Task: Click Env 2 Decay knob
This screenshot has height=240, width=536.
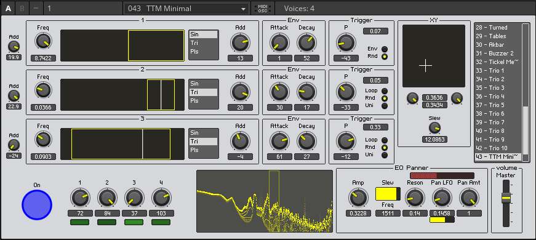Action: click(306, 92)
